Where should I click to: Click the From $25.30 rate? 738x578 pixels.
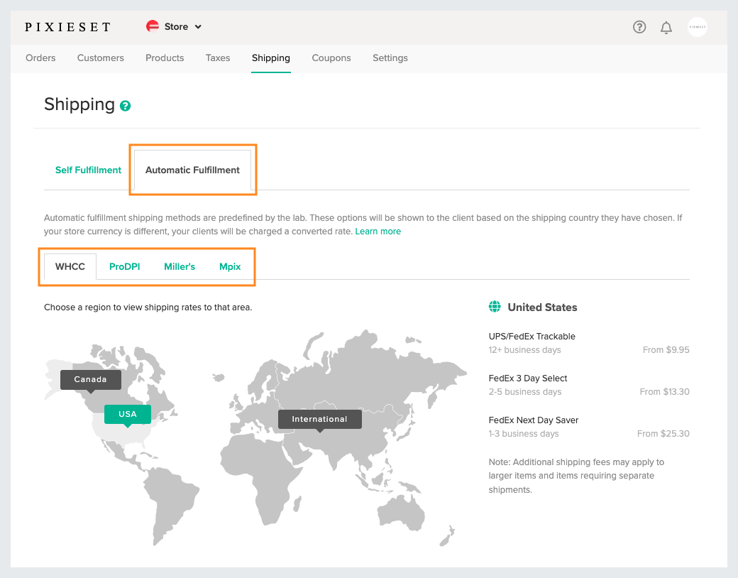[x=663, y=434]
